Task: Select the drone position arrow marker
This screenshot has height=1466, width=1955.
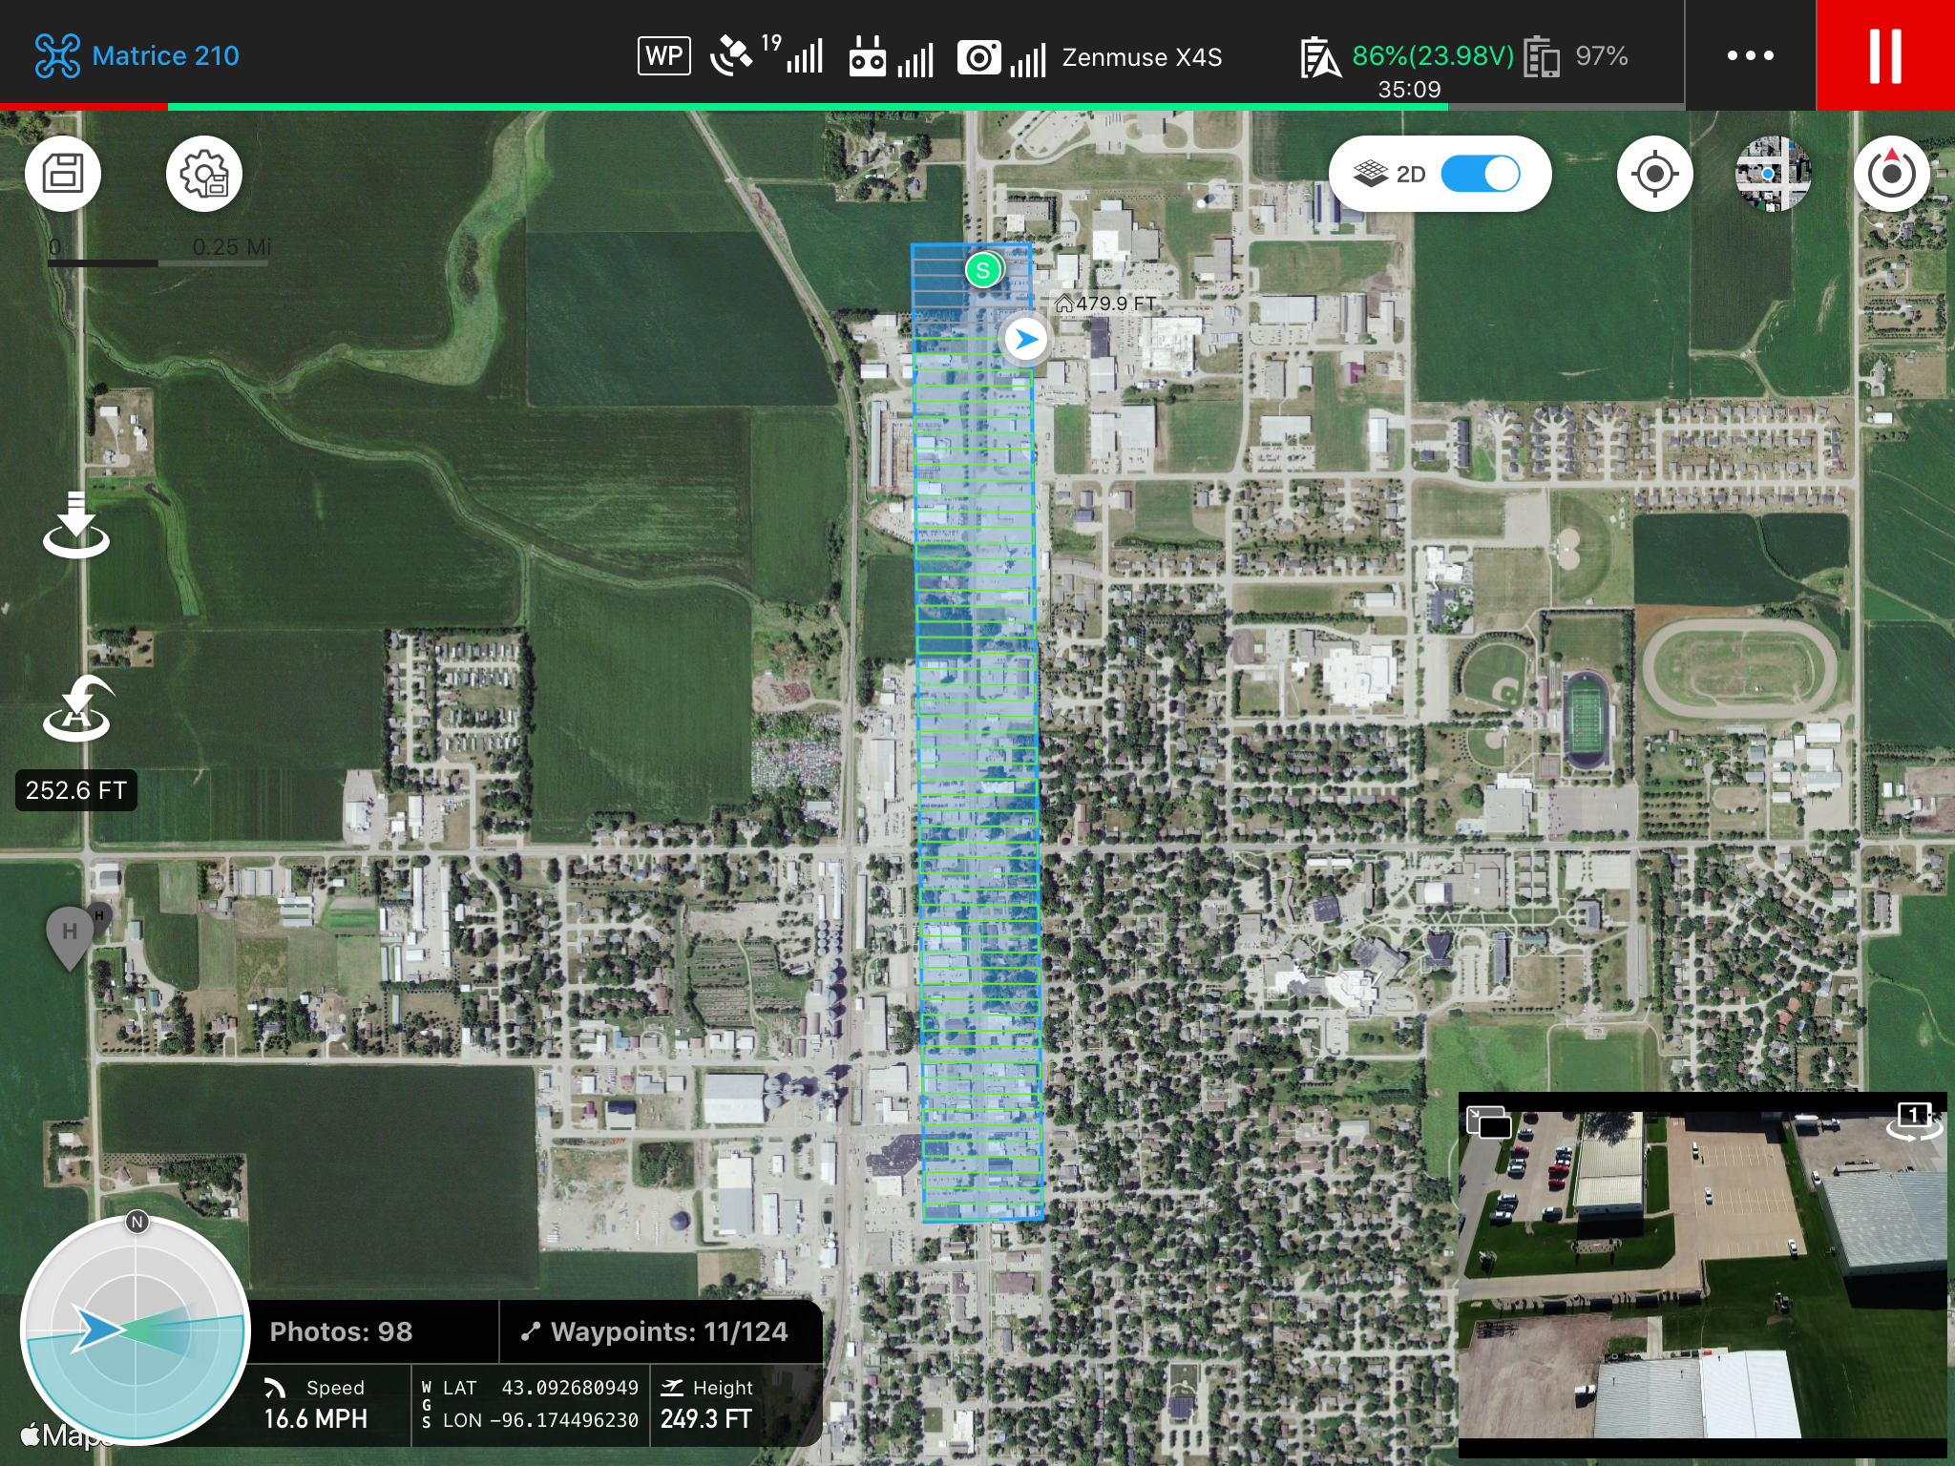Action: click(1026, 339)
